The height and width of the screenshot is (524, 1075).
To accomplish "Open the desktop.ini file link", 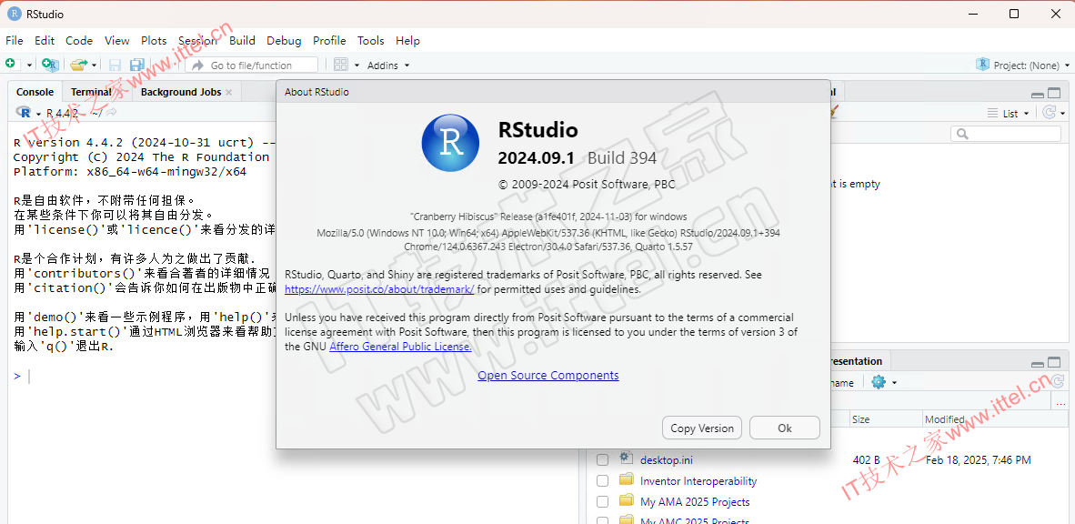I will coord(667,459).
